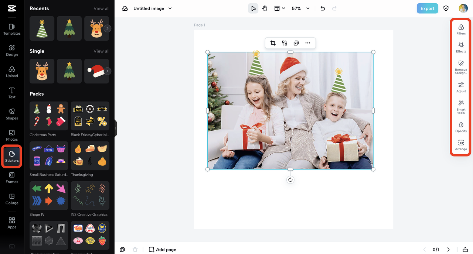Pick the Christmas tree sticker in Recents
Image resolution: width=473 pixels, height=254 pixels.
[x=69, y=28]
